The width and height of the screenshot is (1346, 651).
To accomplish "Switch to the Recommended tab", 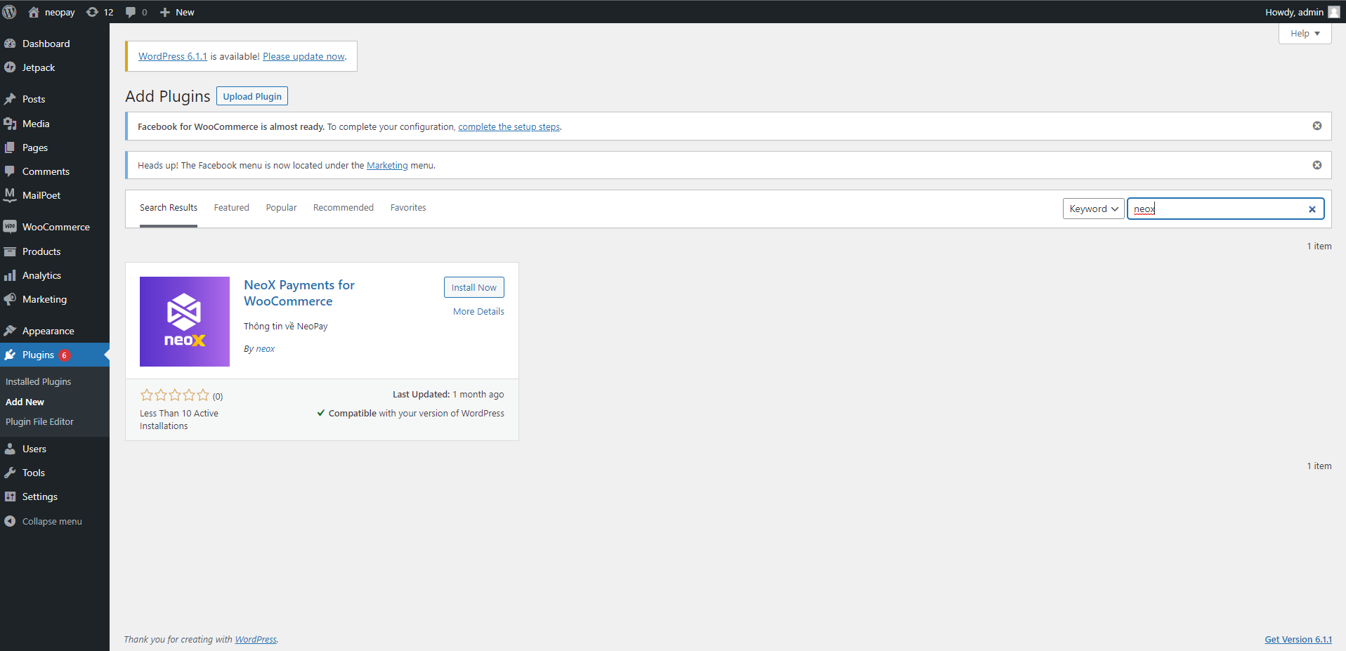I will point(344,208).
